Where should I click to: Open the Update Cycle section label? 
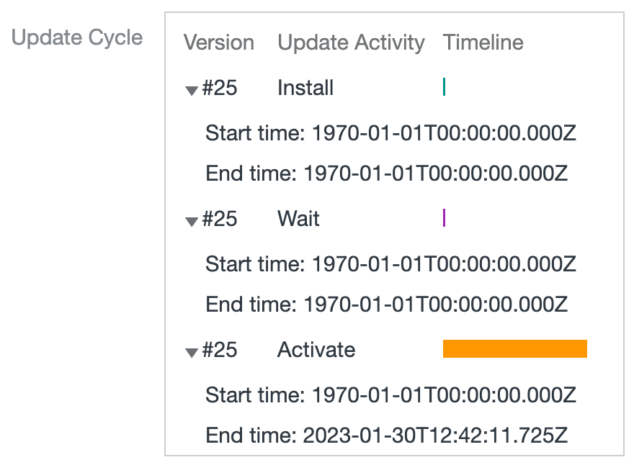76,37
